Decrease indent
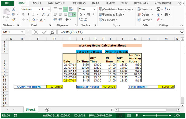 (55, 20)
